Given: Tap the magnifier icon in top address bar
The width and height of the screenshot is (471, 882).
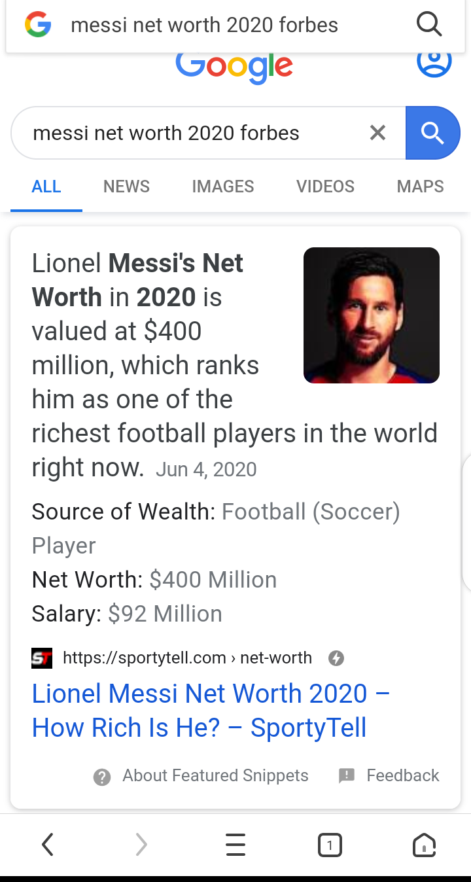Looking at the screenshot, I should point(429,26).
